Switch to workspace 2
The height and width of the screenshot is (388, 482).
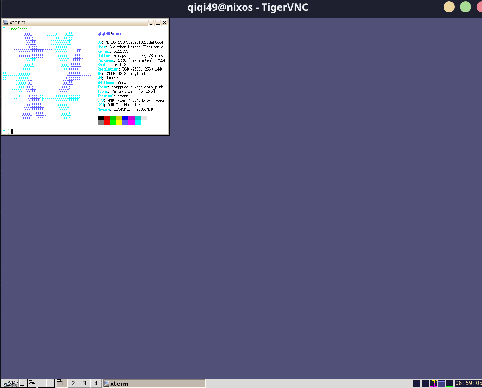coord(73,384)
